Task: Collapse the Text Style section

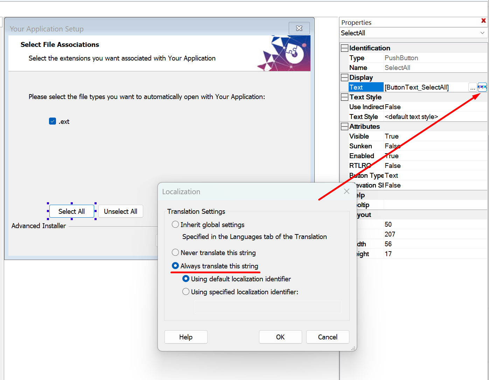Action: [344, 97]
